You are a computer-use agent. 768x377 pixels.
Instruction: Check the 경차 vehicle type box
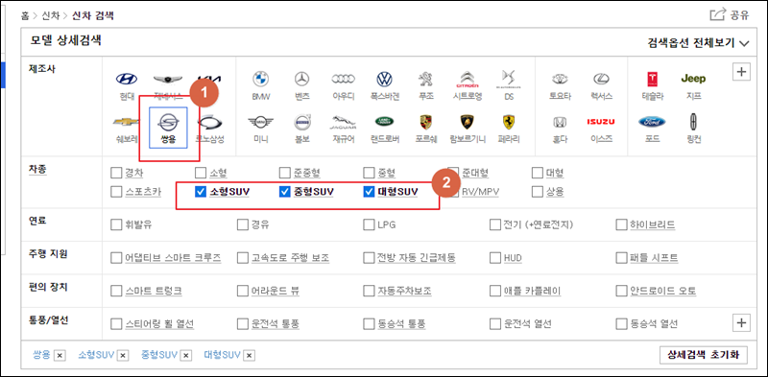click(115, 173)
